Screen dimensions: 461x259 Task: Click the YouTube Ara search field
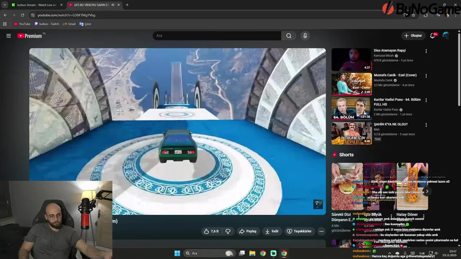pyautogui.click(x=217, y=36)
